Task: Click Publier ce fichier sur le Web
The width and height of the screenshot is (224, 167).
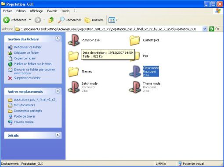Action: 33,64
